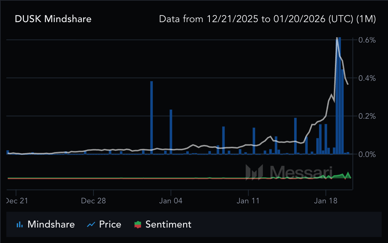Viewport: 388px width, 243px height.
Task: Toggle the Sentiment series legend label
Action: pos(168,224)
